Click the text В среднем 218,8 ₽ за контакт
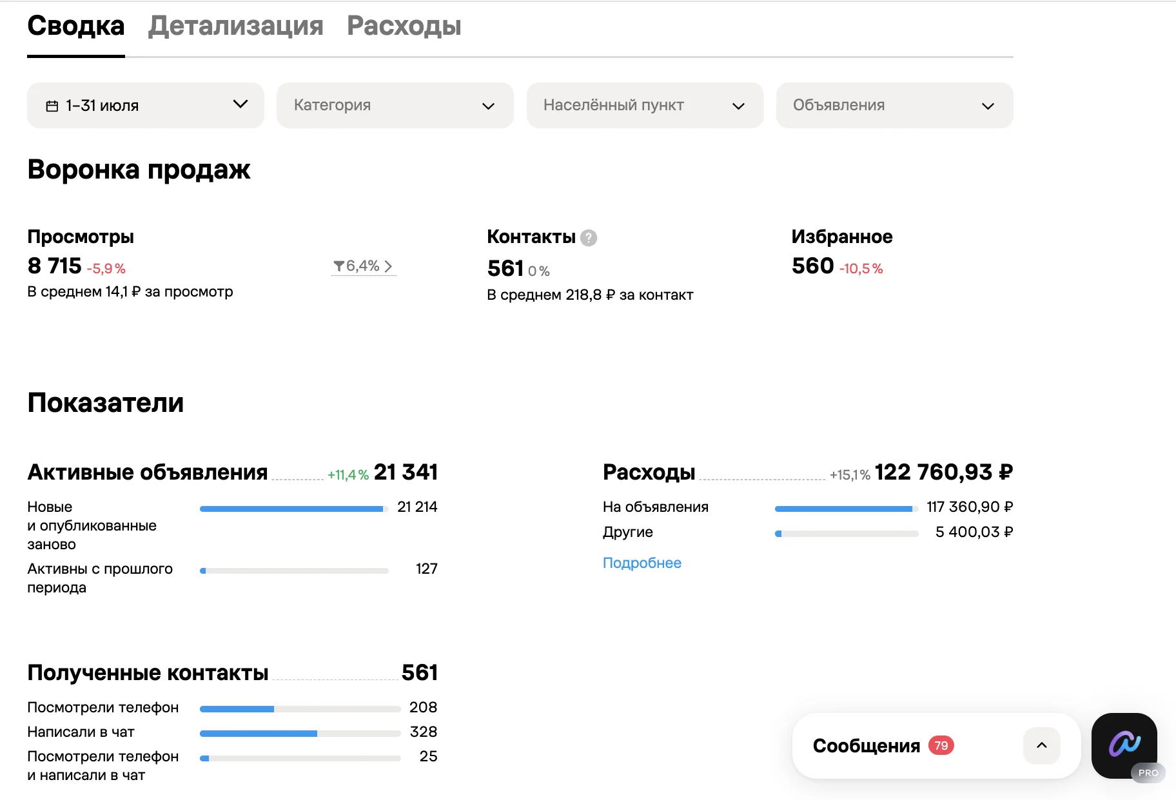 click(590, 295)
